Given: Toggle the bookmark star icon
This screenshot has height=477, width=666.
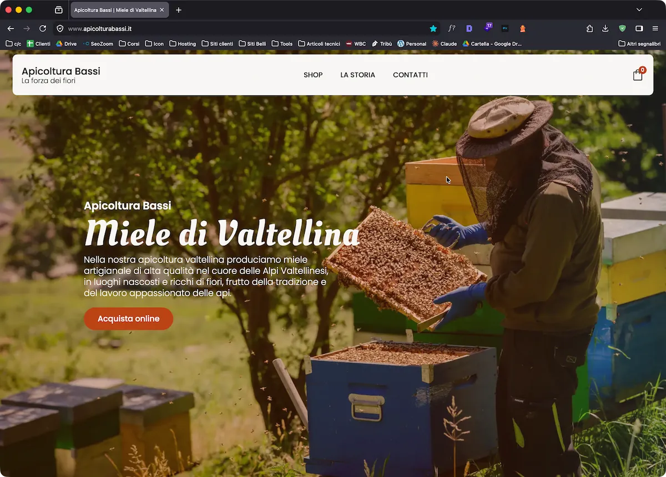Looking at the screenshot, I should point(433,28).
